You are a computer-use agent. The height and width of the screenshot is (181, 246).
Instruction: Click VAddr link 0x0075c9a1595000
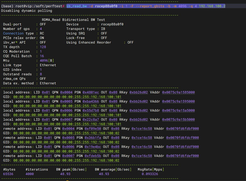(178, 102)
